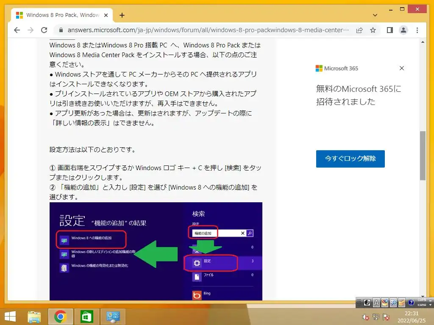Open File Explorer from taskbar
Screen dimensions: 434x325
[34, 317]
